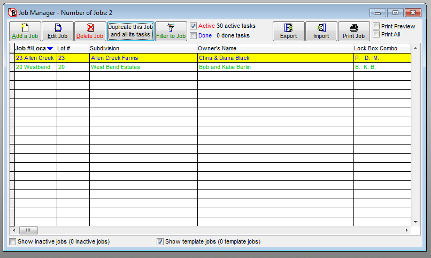
Task: Click the horizontal scrollbar right arrow
Action: pyautogui.click(x=406, y=230)
